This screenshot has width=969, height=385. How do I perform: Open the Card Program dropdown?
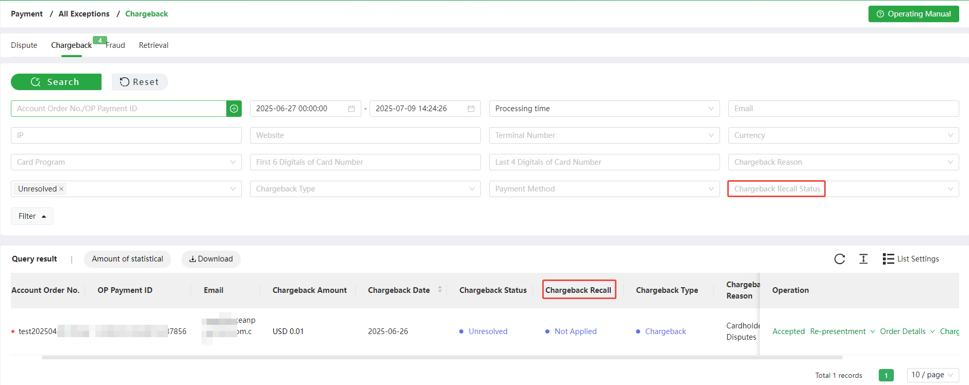[126, 162]
